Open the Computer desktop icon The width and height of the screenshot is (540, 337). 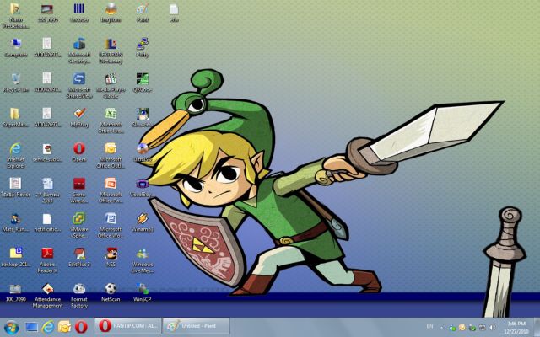(x=15, y=47)
